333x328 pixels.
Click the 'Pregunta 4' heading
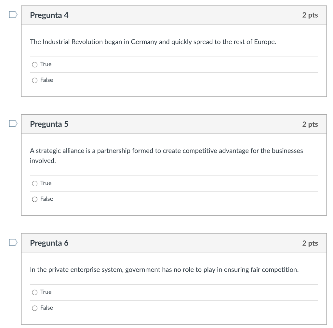point(49,15)
